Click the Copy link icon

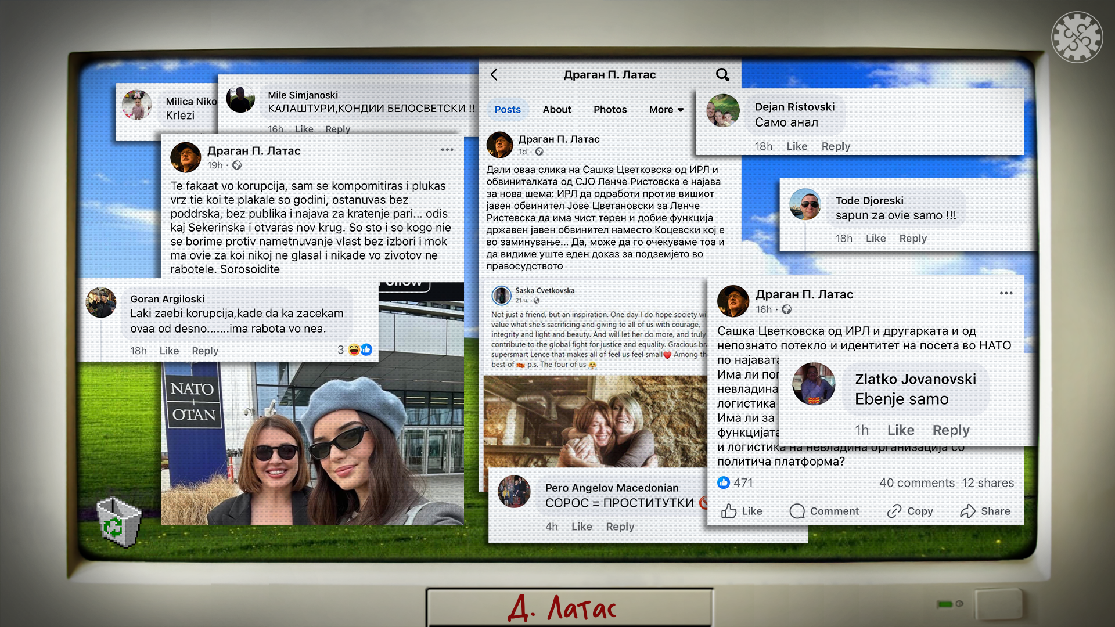click(894, 511)
